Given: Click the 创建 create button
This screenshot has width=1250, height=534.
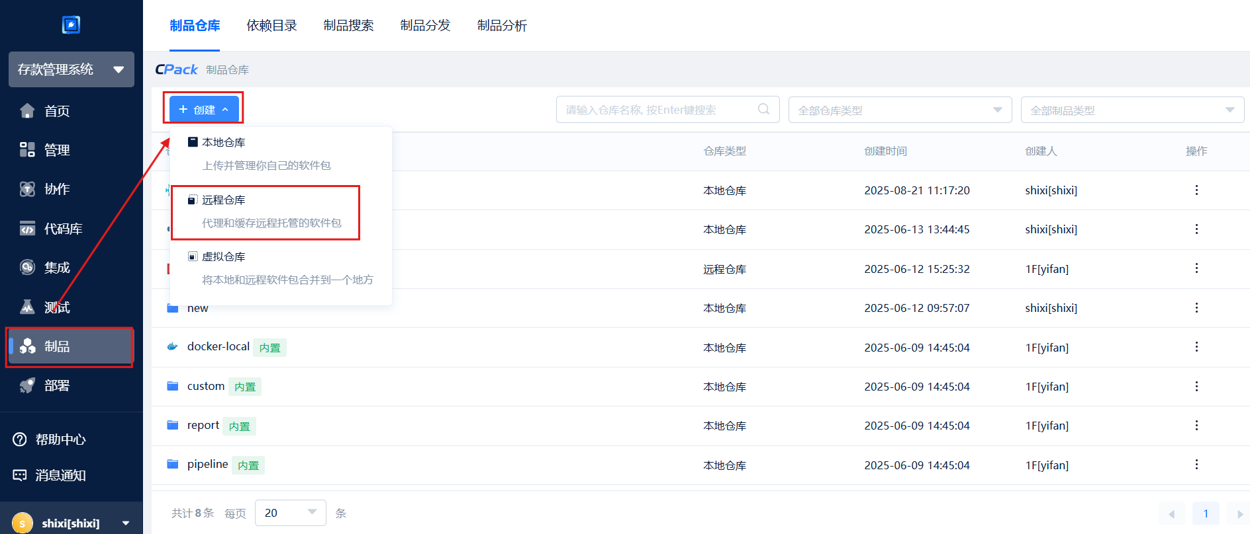Looking at the screenshot, I should coord(204,110).
